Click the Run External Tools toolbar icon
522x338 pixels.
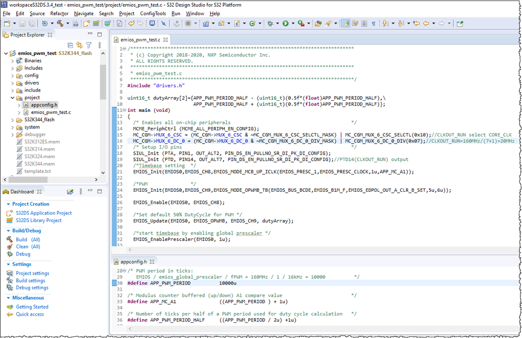(301, 24)
